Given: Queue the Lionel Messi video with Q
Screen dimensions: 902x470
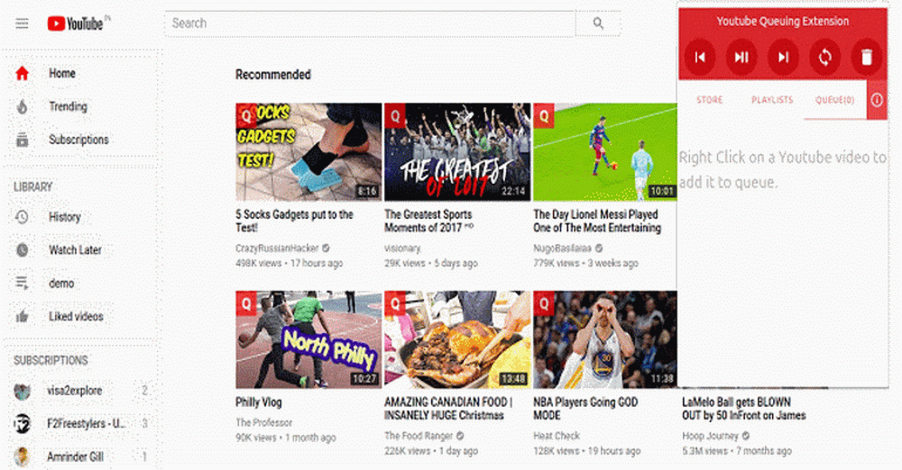Looking at the screenshot, I should pyautogui.click(x=544, y=116).
